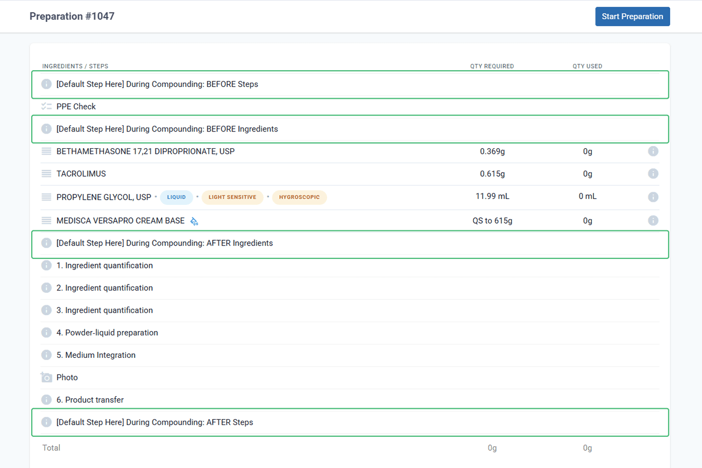Click the QTY REQUIRED column header
Screen dimensions: 702x468
[492, 66]
